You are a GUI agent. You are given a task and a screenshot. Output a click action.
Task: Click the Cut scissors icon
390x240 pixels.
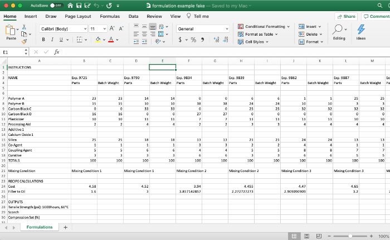pyautogui.click(x=24, y=27)
